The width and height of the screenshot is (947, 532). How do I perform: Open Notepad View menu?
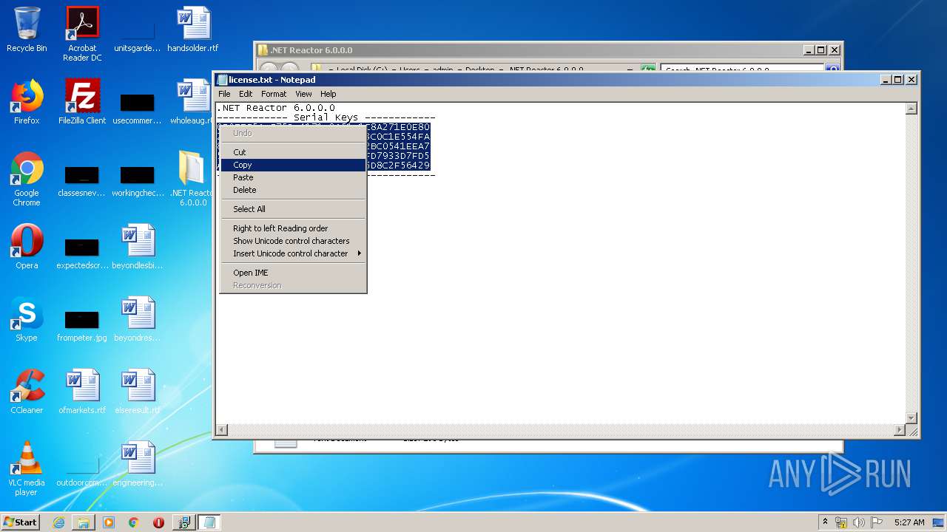point(303,94)
